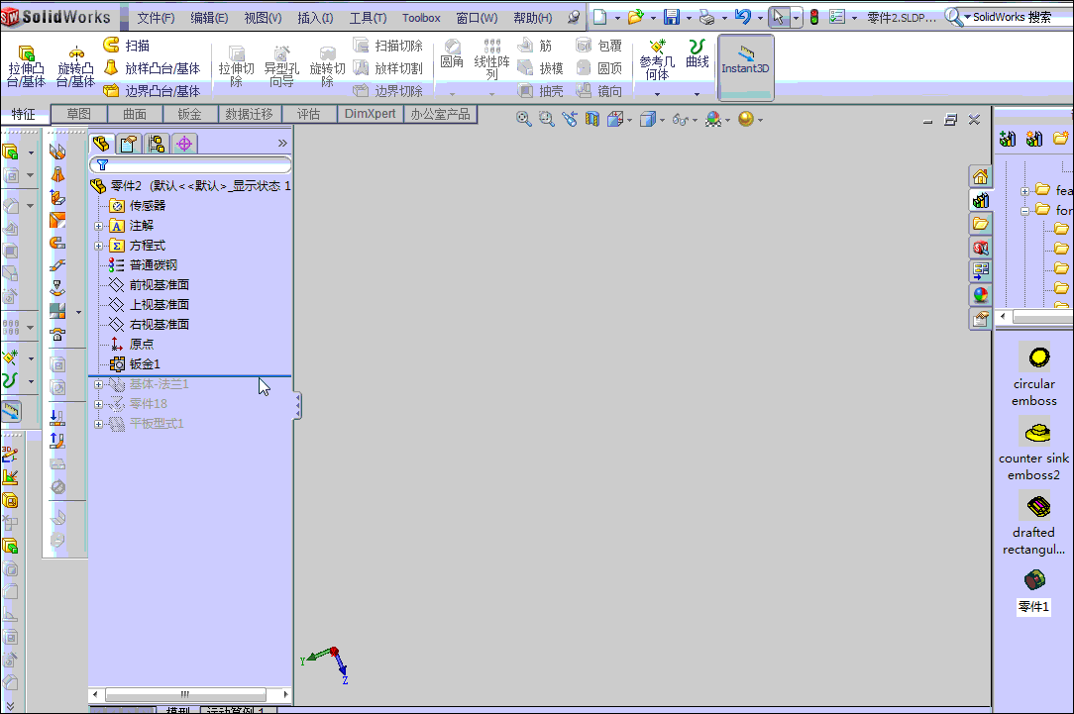Switch to the DimXpert command tab
This screenshot has width=1074, height=714.
point(370,114)
